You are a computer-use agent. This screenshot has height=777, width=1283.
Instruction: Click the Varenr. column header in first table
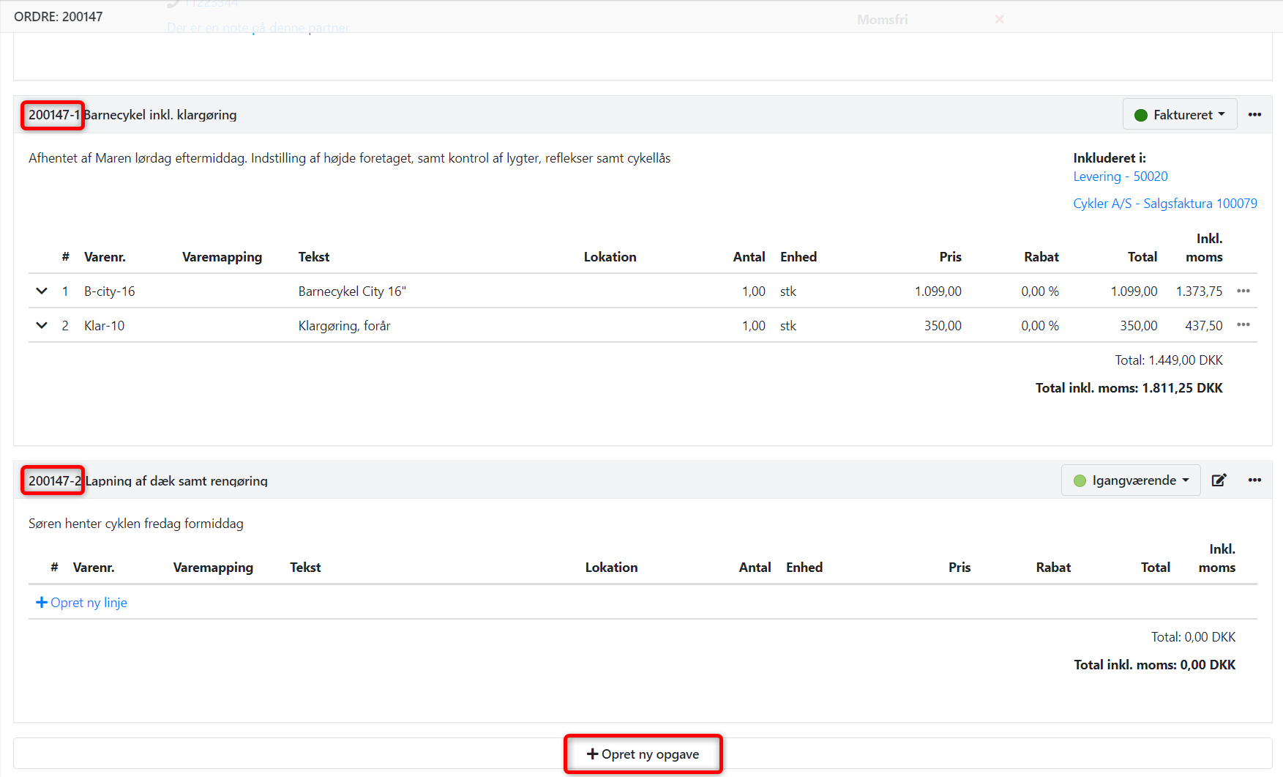[105, 257]
